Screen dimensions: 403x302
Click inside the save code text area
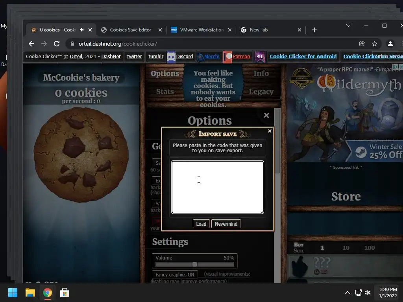[217, 187]
